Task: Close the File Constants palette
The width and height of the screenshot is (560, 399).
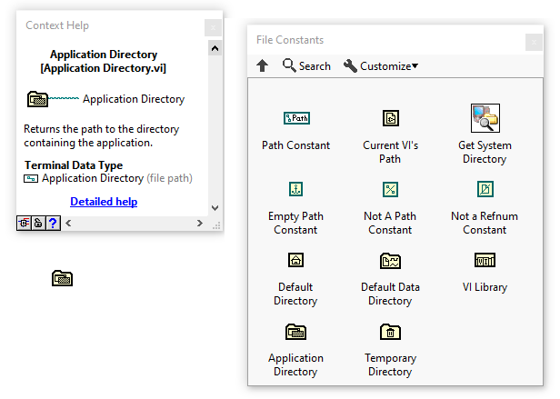Action: coord(534,43)
